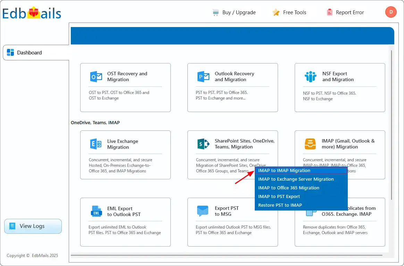Click the NSF Export people icon

click(311, 77)
